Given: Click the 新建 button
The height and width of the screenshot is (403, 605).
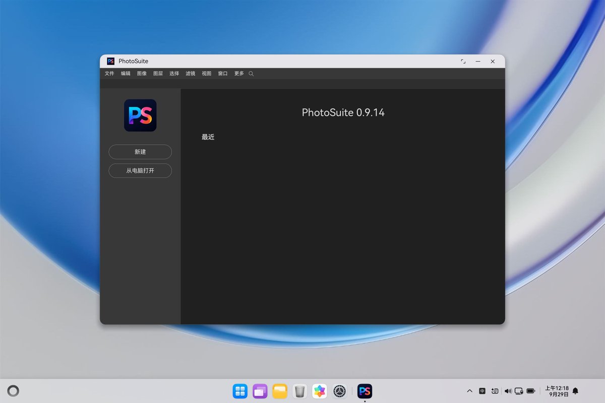Looking at the screenshot, I should click(x=140, y=152).
